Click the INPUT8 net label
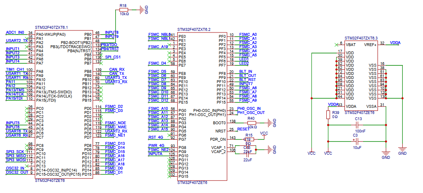 pos(112,32)
